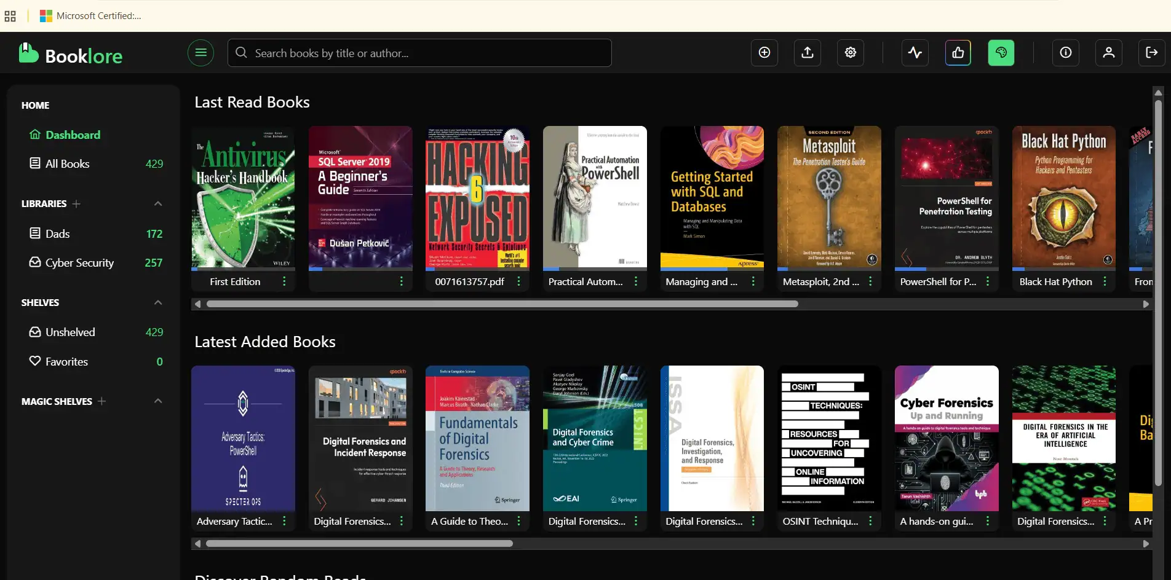Open the activity pulse stats icon

(915, 53)
